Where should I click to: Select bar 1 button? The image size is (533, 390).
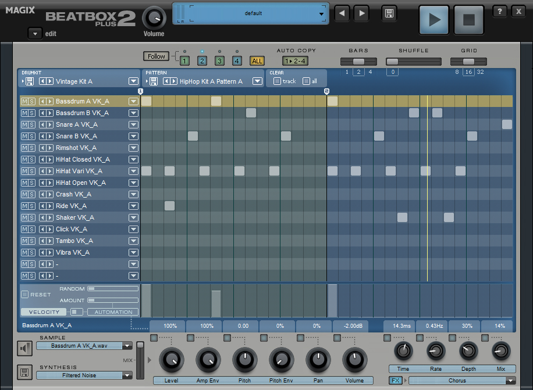(184, 61)
